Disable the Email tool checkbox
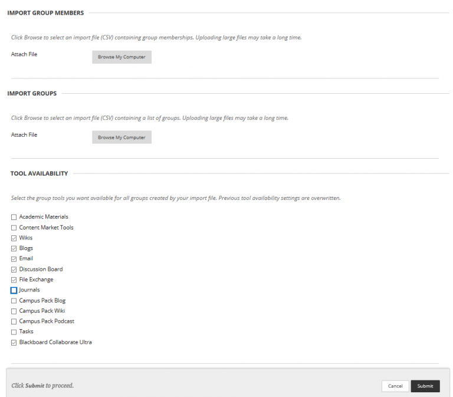Viewport: 453px width, 397px height. pyautogui.click(x=14, y=259)
